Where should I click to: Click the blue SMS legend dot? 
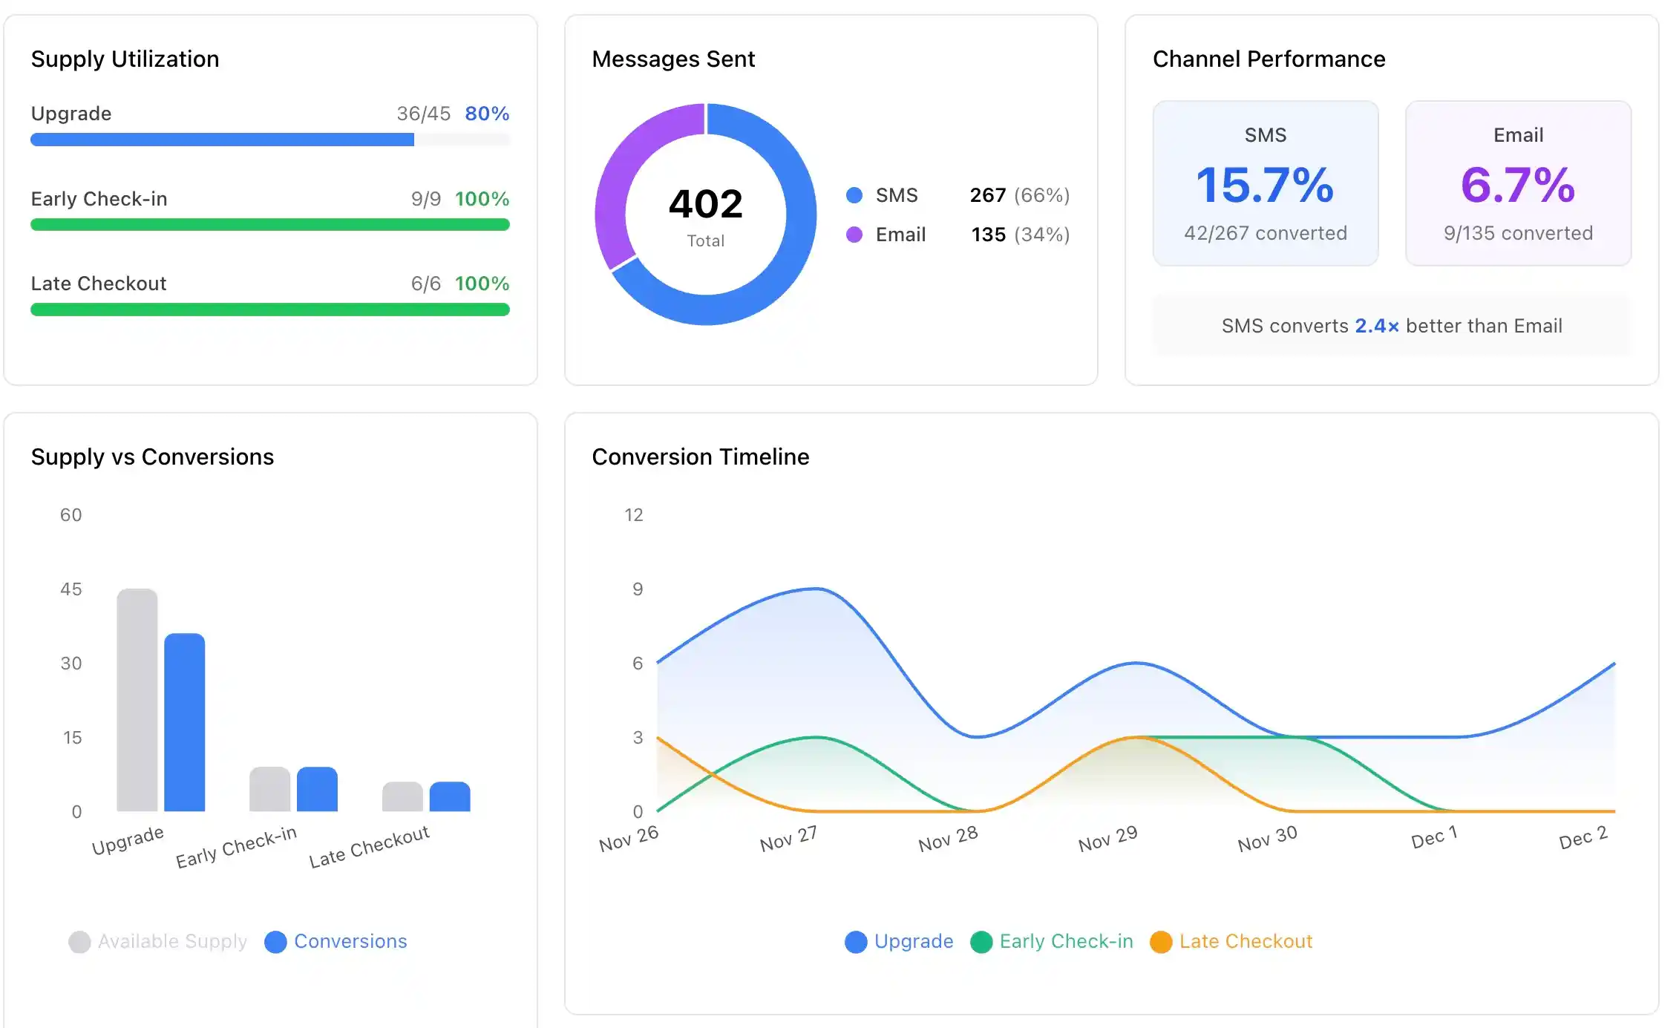pos(854,195)
